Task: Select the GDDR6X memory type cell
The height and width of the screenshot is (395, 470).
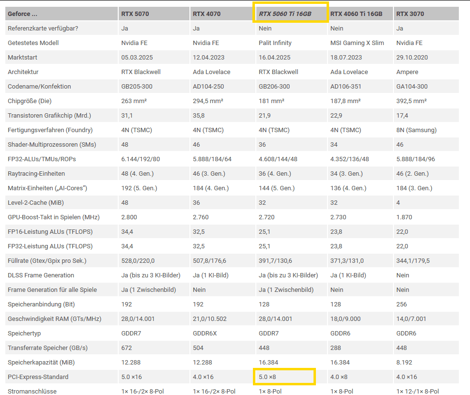Action: click(x=204, y=334)
